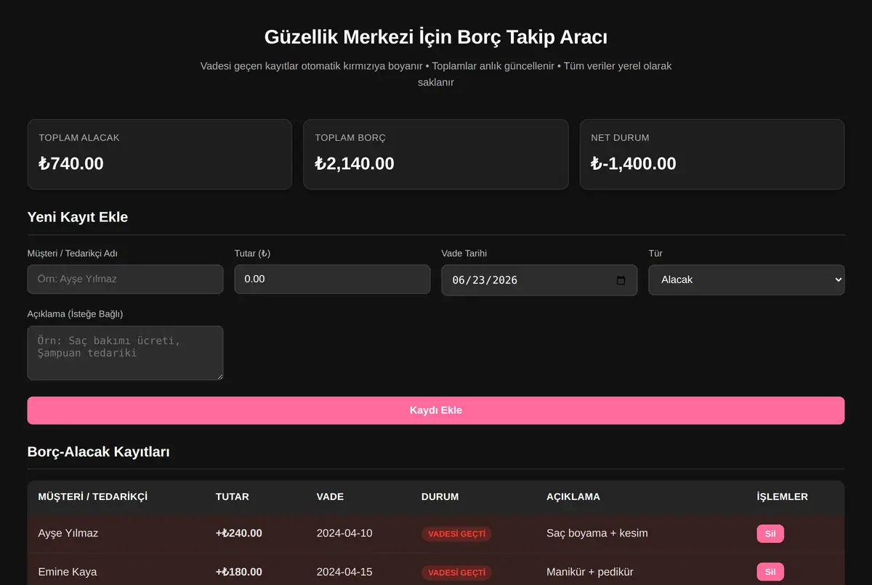872x585 pixels.
Task: Click the 2024-04-15 due date cell
Action: click(x=344, y=572)
